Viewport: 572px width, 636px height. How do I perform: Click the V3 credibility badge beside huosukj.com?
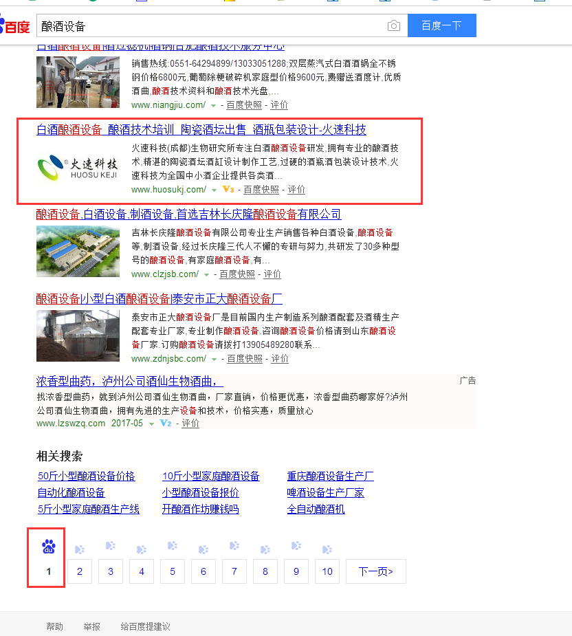coord(228,189)
